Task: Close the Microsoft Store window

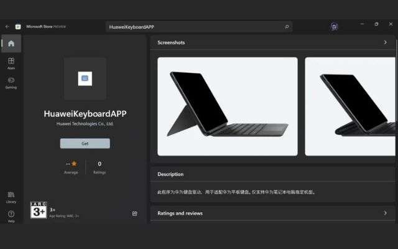Action: pos(391,24)
